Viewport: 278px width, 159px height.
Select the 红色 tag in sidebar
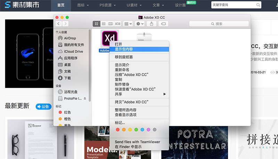[65, 112]
